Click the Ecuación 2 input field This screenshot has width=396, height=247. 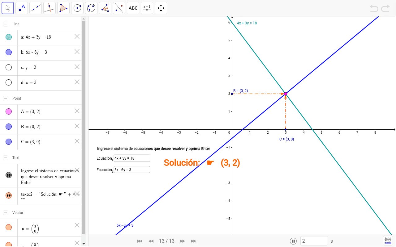[132, 170]
